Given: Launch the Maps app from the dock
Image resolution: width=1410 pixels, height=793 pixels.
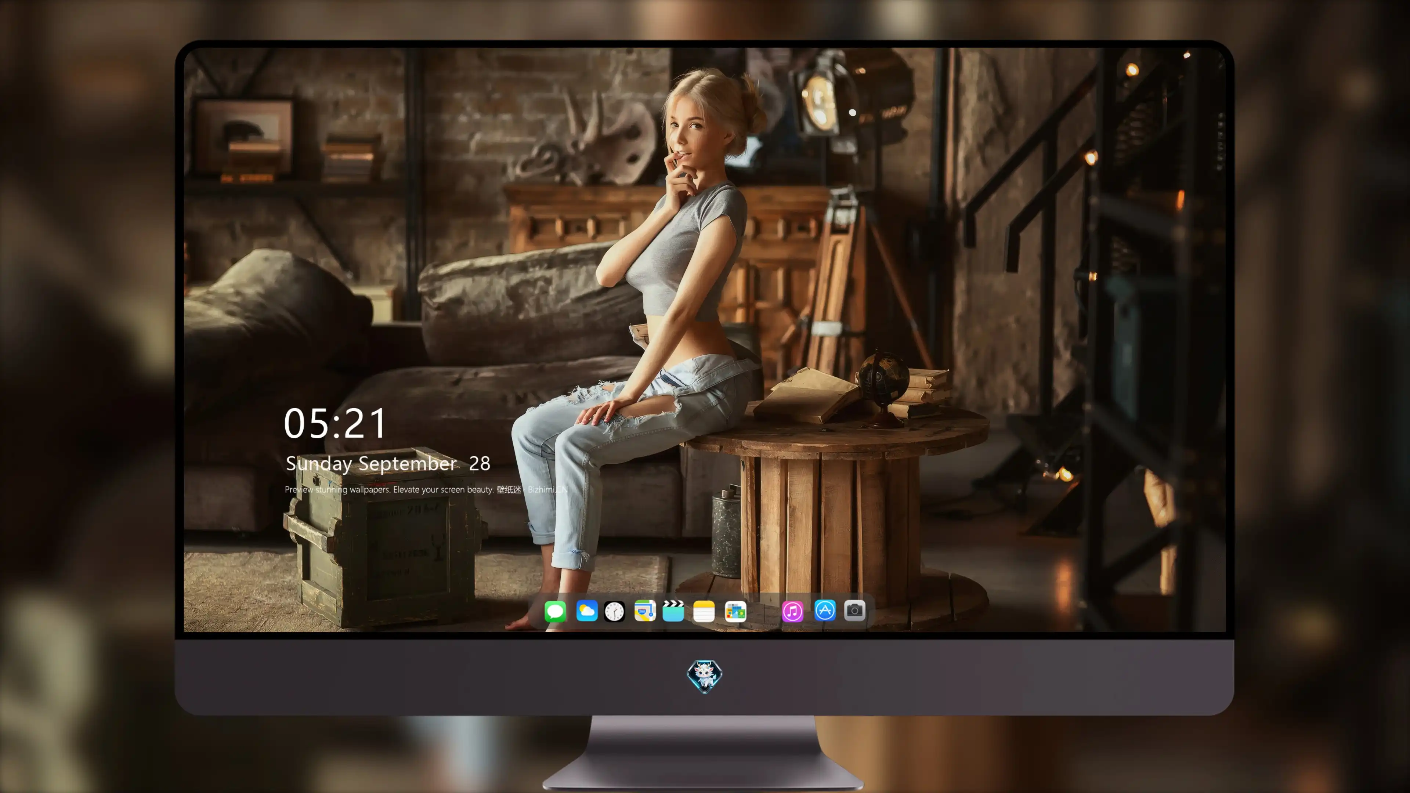Looking at the screenshot, I should click(645, 611).
